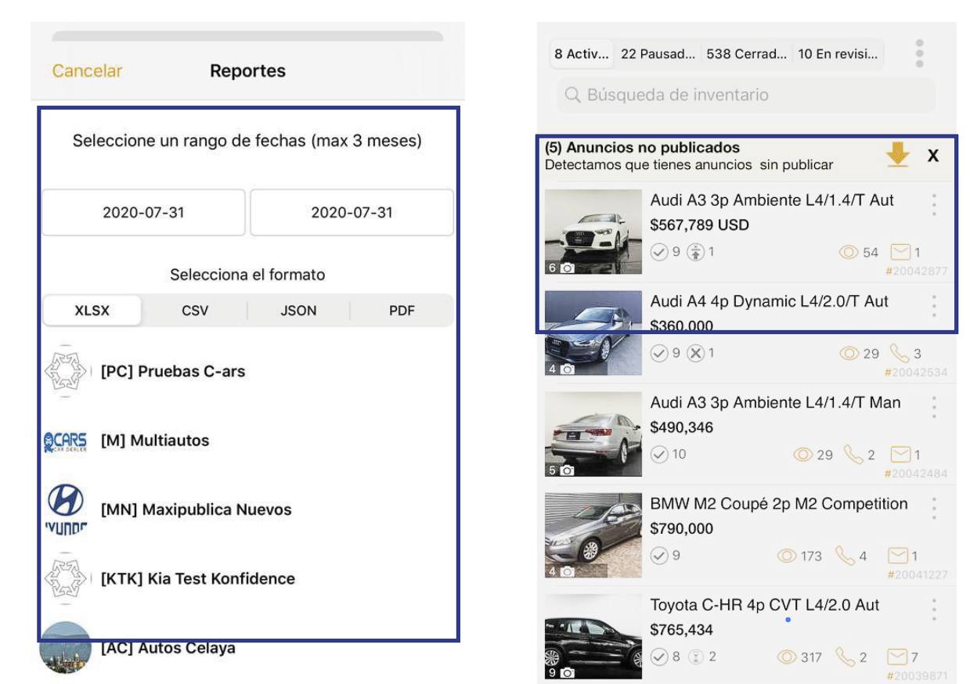Tap the $790,000 price
Image resolution: width=970 pixels, height=684 pixels.
pyautogui.click(x=682, y=529)
